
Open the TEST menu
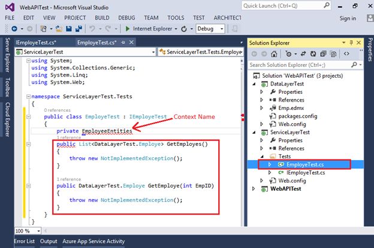pyautogui.click(x=199, y=18)
